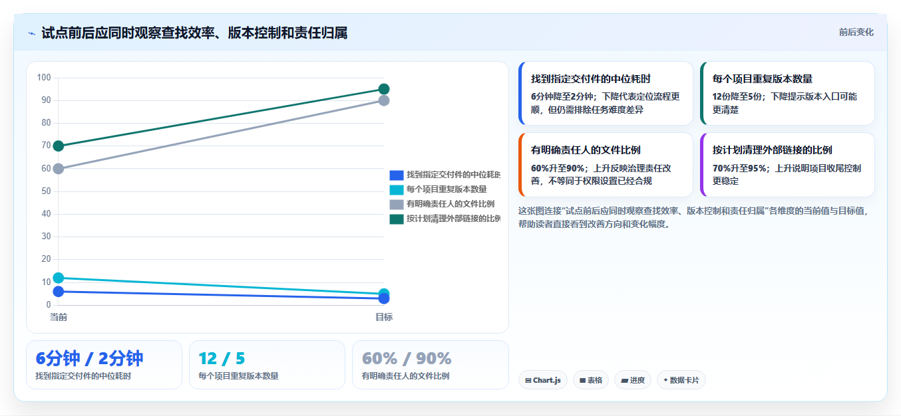The width and height of the screenshot is (901, 416).
Task: Open the 每个项目重复版本数量 detail card
Action: point(787,94)
